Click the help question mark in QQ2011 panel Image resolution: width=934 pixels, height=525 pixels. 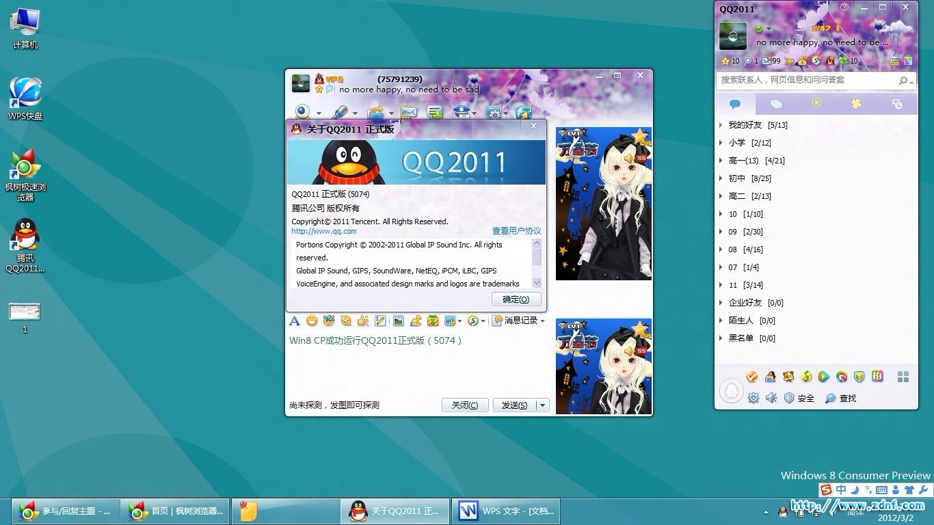click(x=844, y=7)
